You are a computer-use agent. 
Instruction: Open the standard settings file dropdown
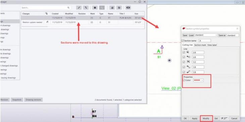[206, 35]
